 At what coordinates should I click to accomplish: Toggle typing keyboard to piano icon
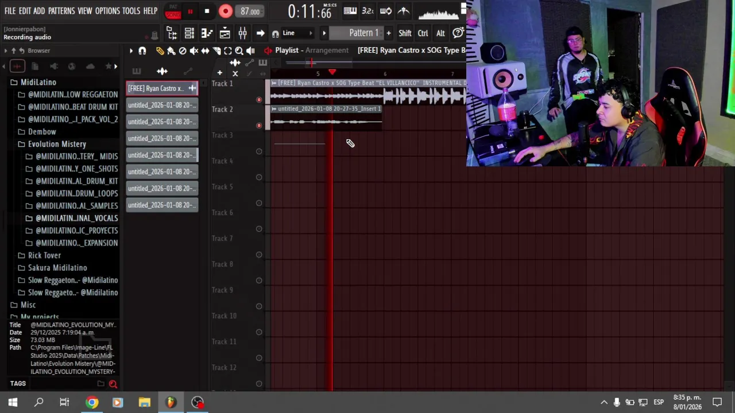[x=350, y=11]
